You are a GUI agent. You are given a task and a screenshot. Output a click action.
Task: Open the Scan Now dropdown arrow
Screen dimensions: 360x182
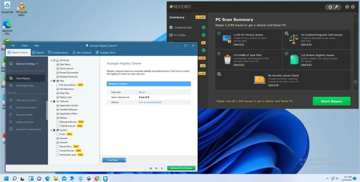124,160
